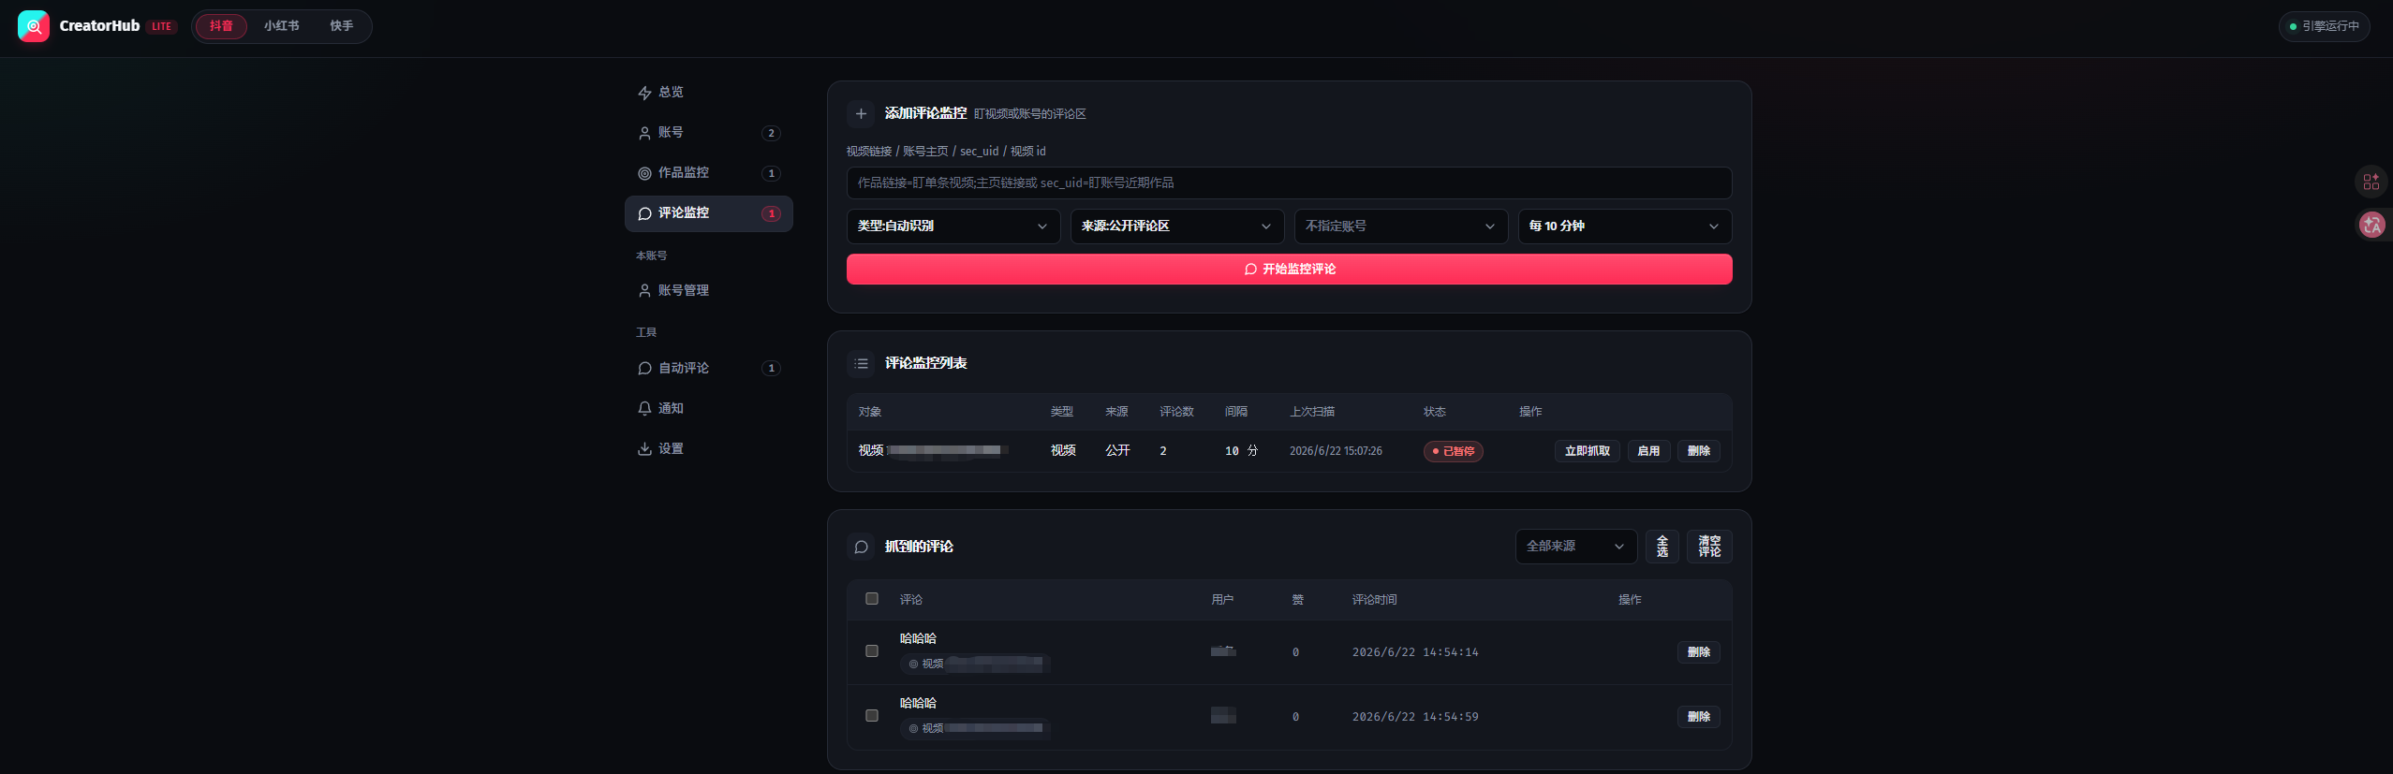Open 设置 in the sidebar
The height and width of the screenshot is (774, 2393).
coord(708,449)
